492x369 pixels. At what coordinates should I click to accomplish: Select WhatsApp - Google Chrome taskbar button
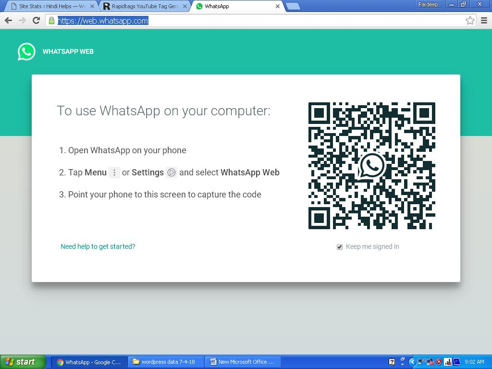click(x=89, y=362)
